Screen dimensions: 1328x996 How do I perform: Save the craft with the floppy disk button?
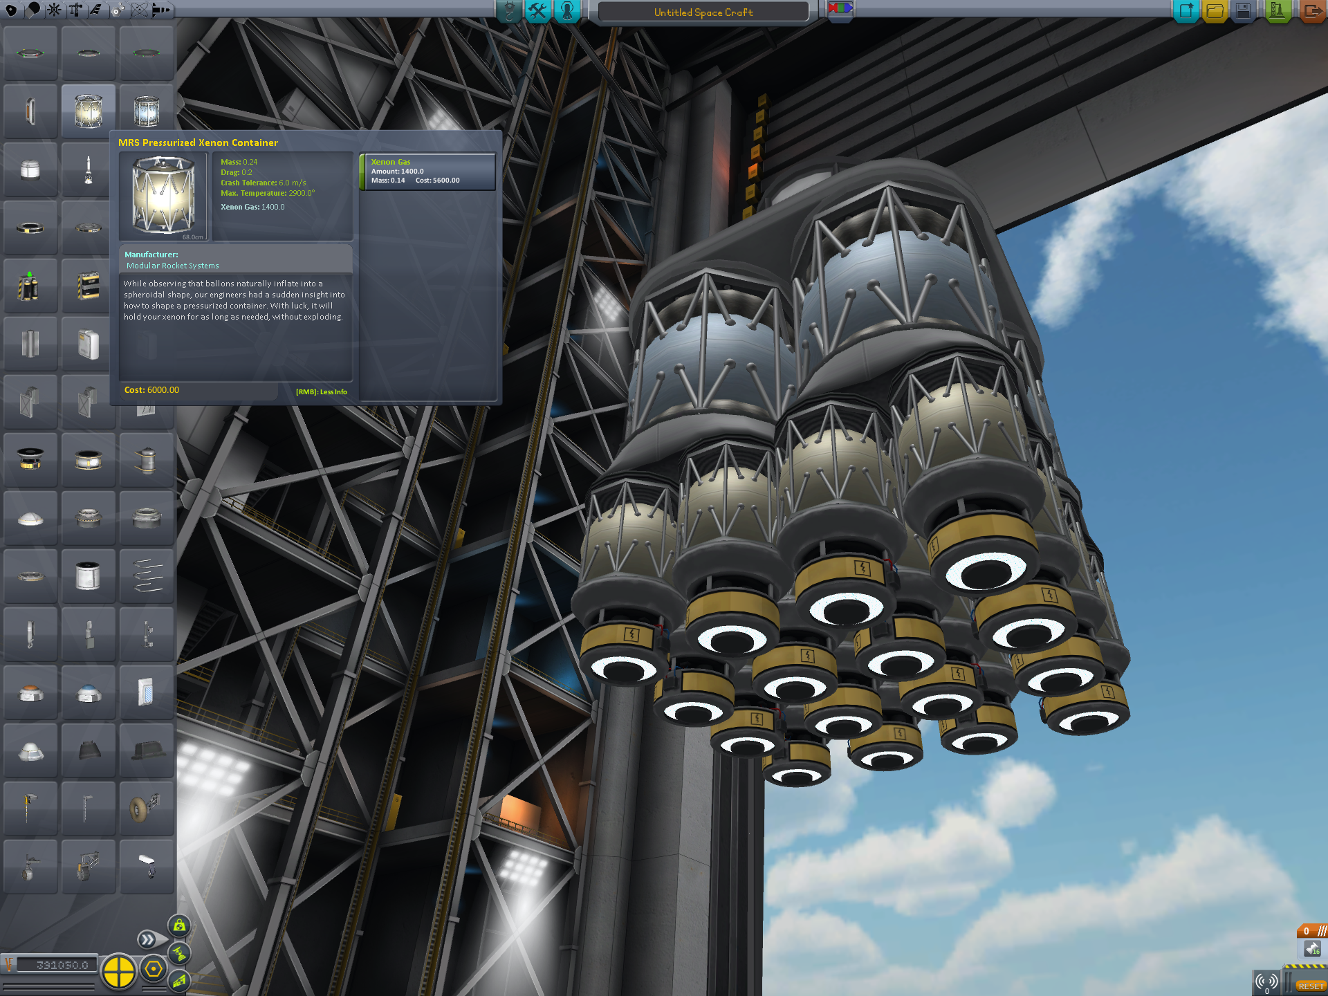pos(1244,11)
